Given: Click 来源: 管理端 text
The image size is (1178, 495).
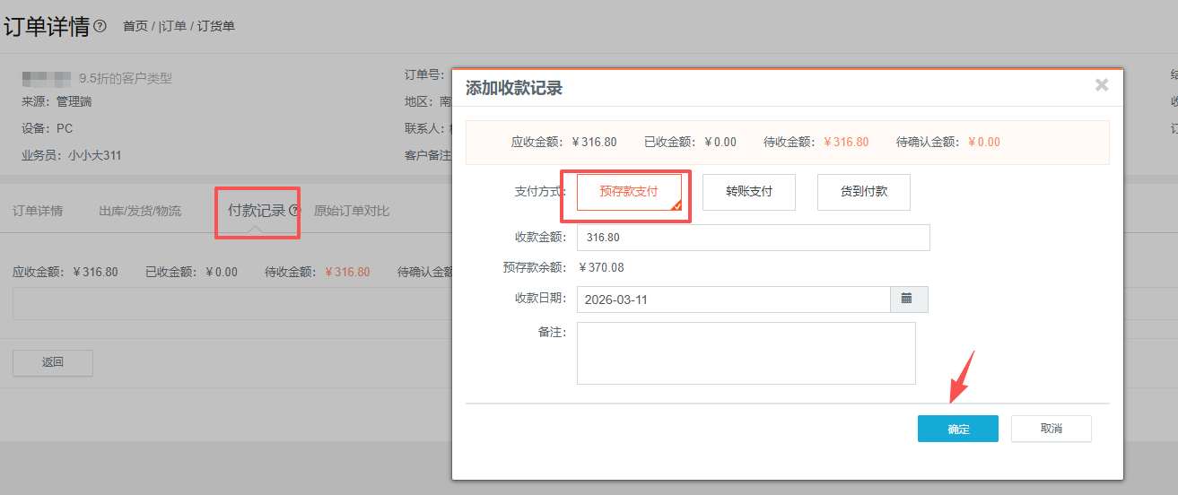Looking at the screenshot, I should tap(57, 101).
